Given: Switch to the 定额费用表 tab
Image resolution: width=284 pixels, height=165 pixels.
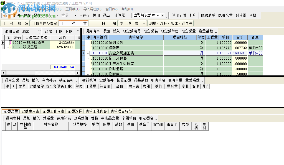Looking at the screenshot, I should coord(30,111).
